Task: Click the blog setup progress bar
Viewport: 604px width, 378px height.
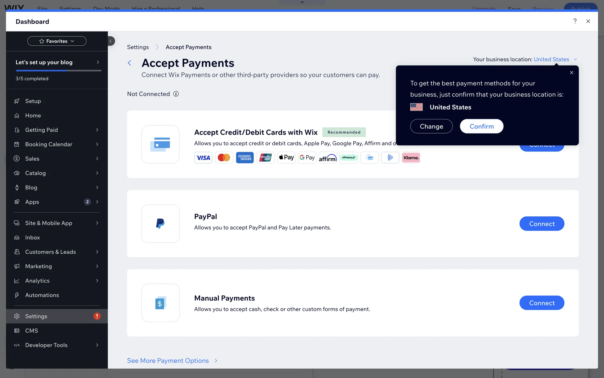Action: pos(58,71)
